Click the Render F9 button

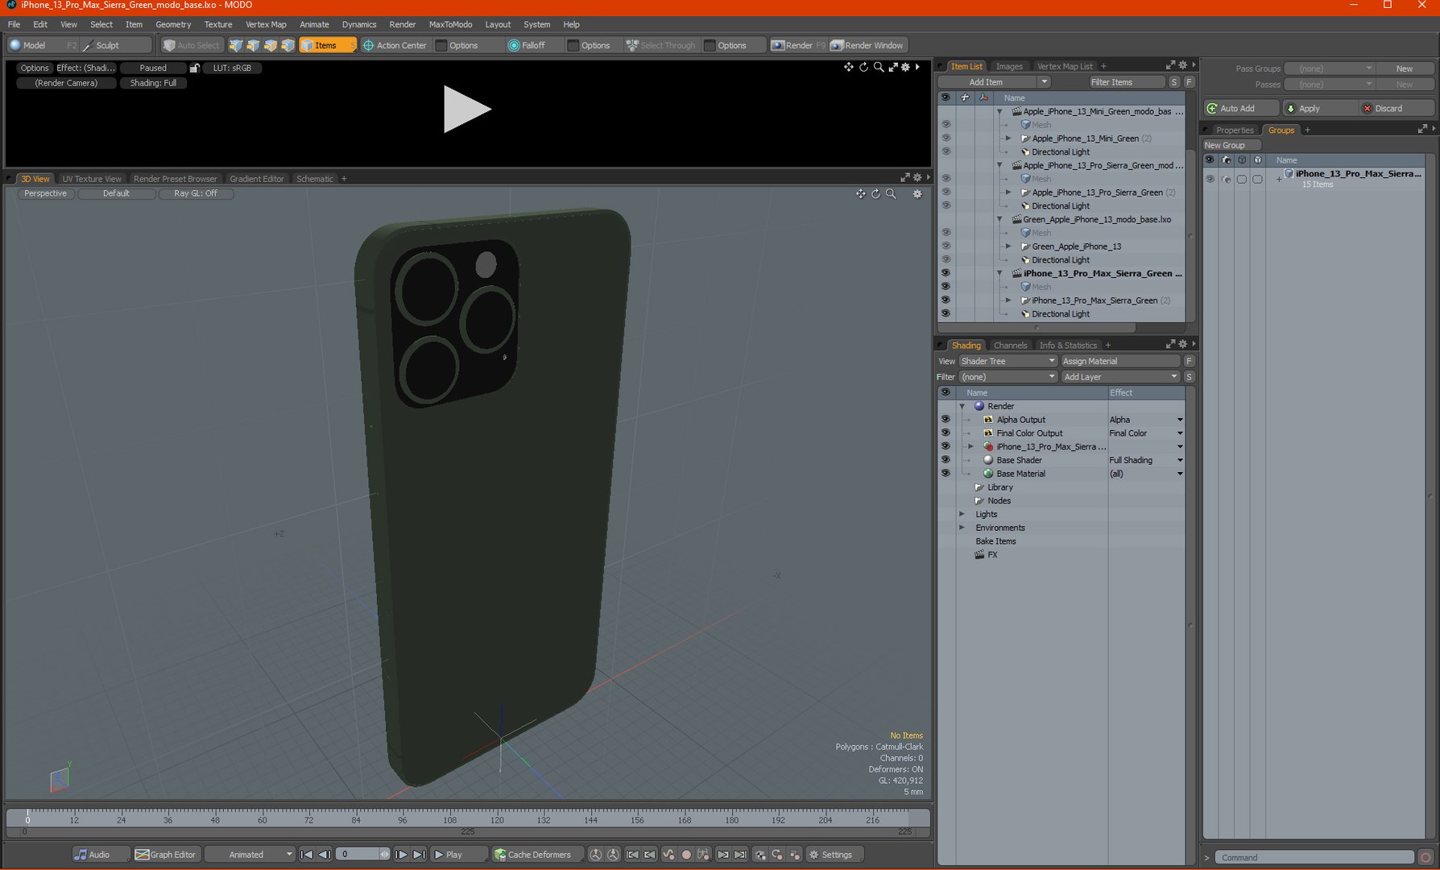(797, 45)
